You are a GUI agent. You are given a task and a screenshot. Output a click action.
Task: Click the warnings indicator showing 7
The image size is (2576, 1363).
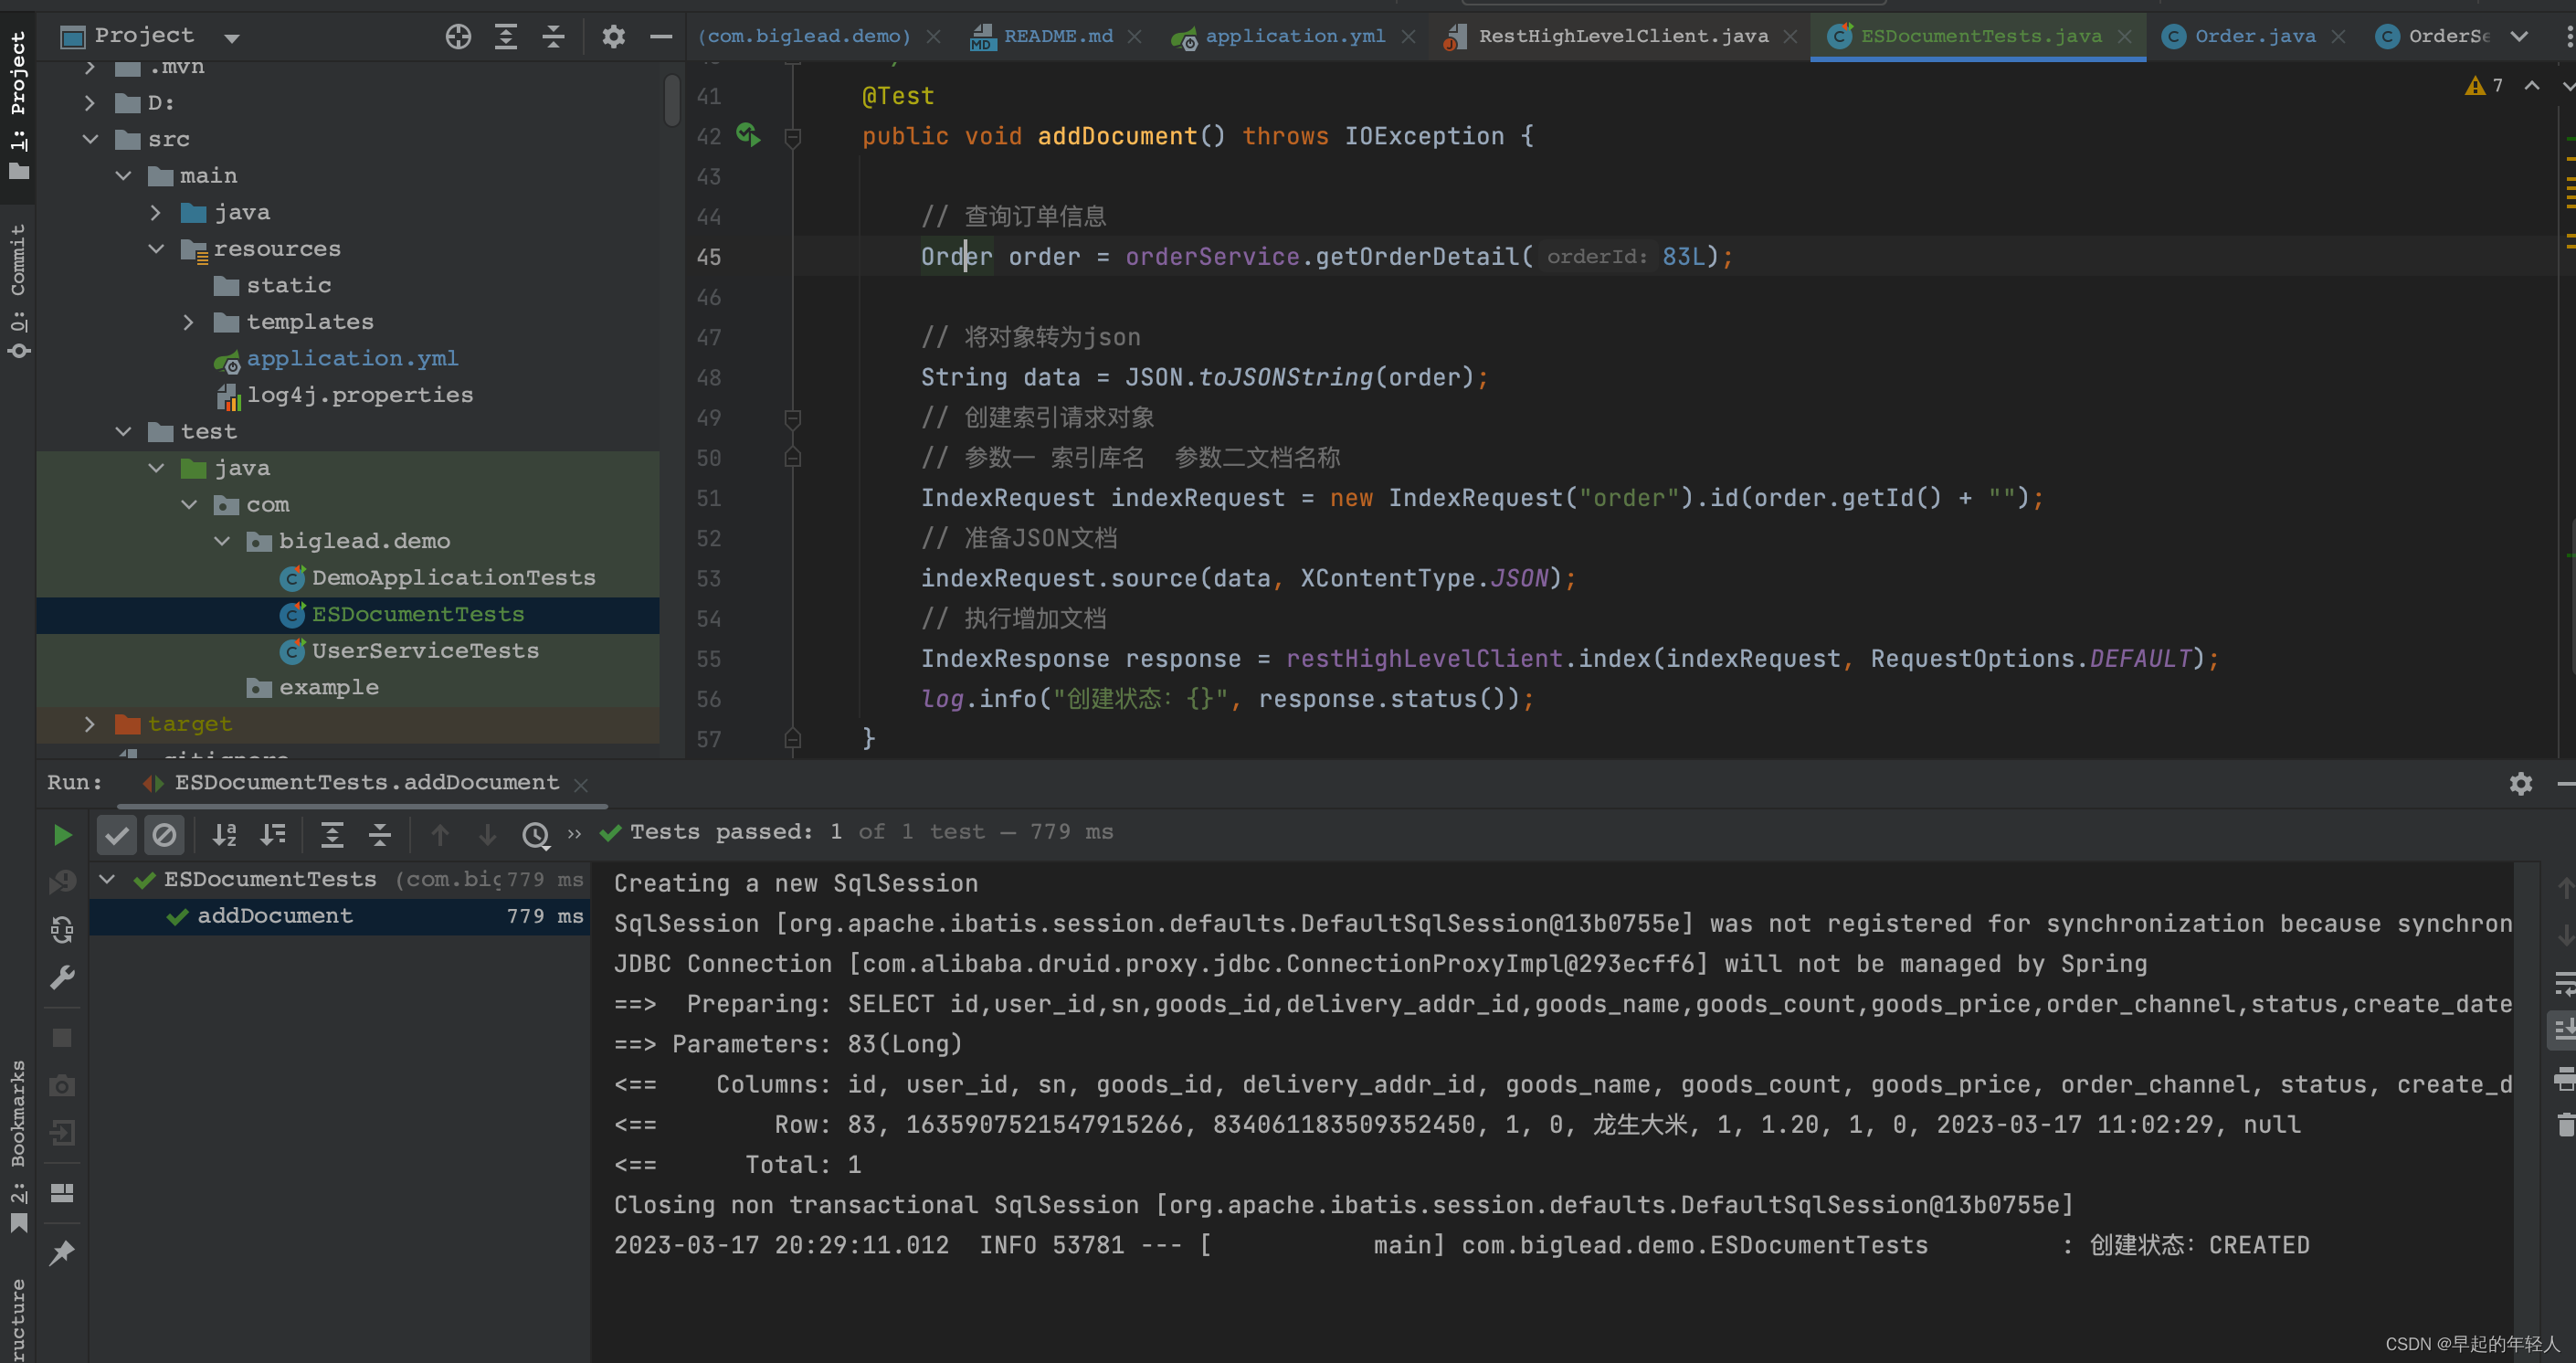click(2484, 86)
